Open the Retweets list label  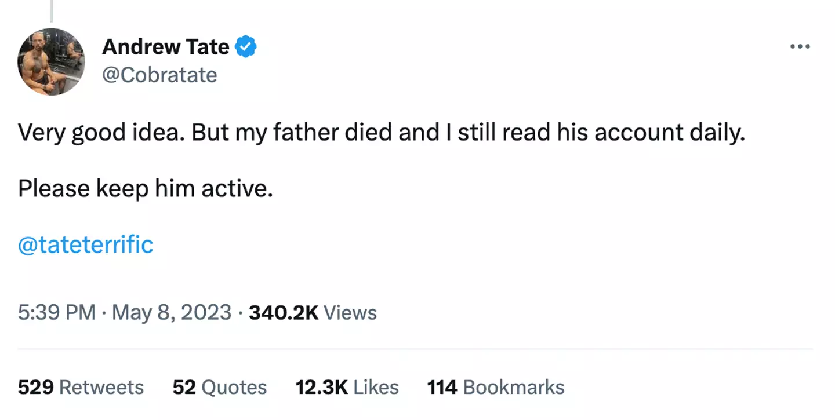click(101, 387)
